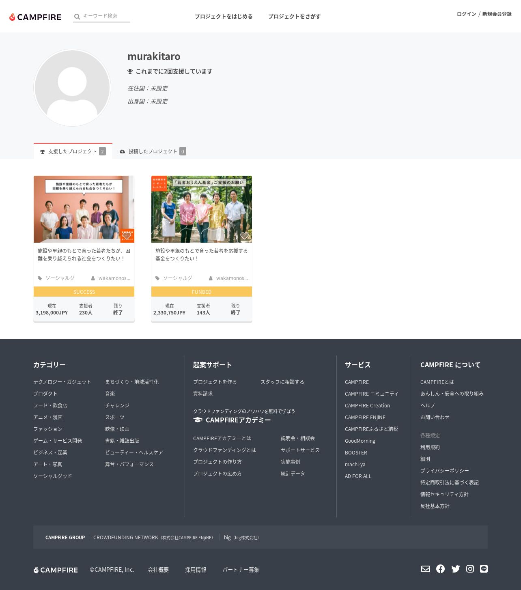
Task: Open AD FOR ALL service link
Action: [x=358, y=476]
